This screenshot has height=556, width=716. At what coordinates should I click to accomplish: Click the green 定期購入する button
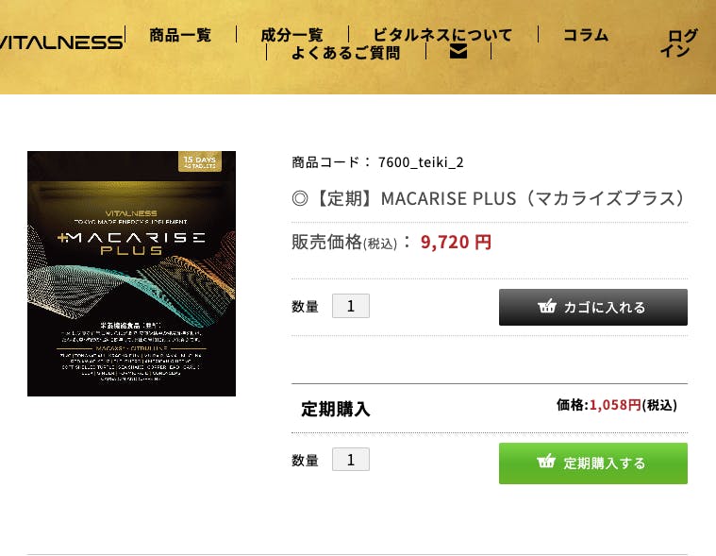[593, 463]
